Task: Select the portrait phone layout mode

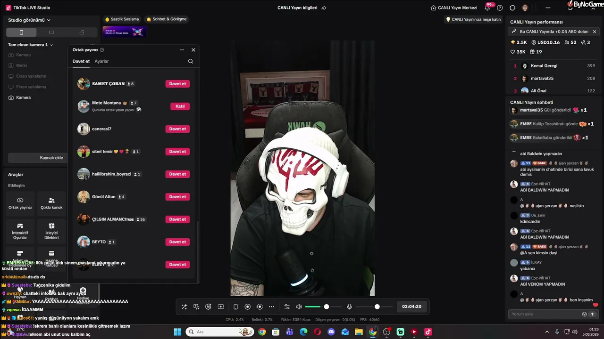Action: (x=21, y=32)
